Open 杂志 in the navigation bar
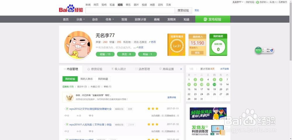 (95, 19)
